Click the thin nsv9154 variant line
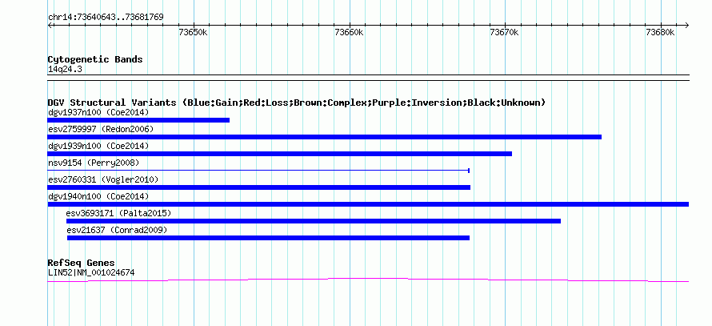The width and height of the screenshot is (712, 326). pos(258,170)
